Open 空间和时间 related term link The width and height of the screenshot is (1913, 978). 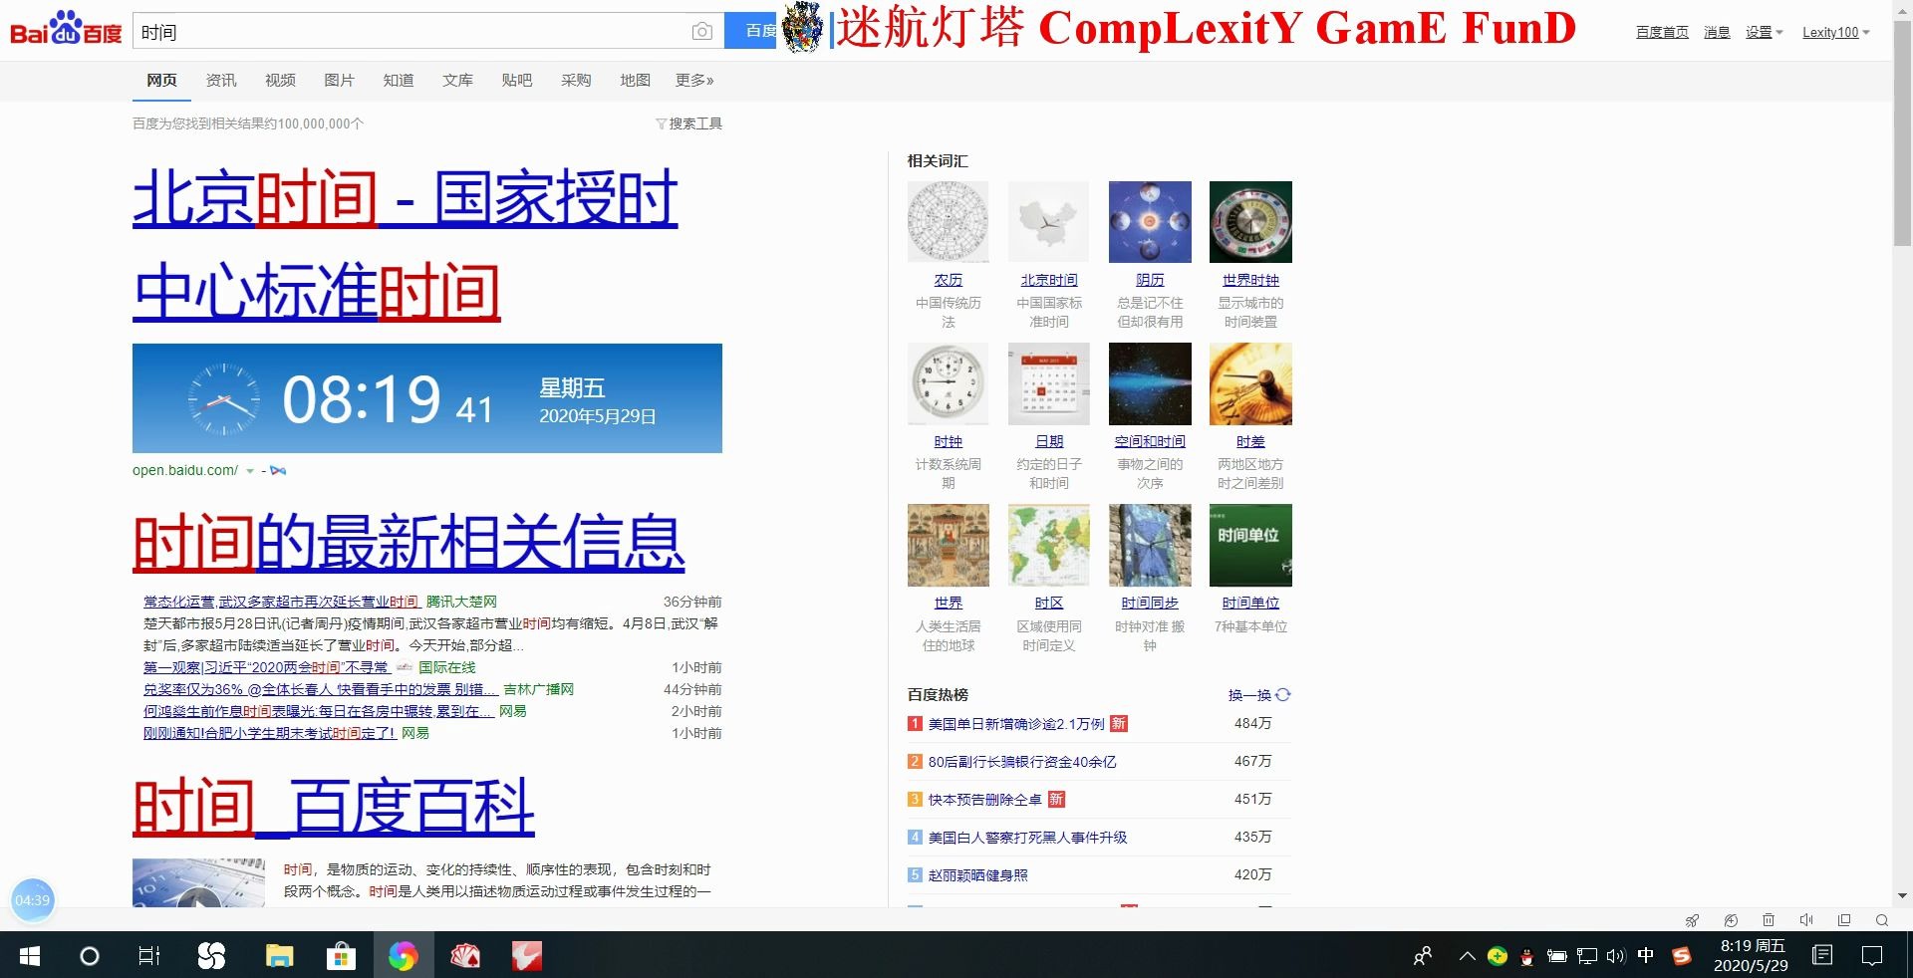[1150, 441]
